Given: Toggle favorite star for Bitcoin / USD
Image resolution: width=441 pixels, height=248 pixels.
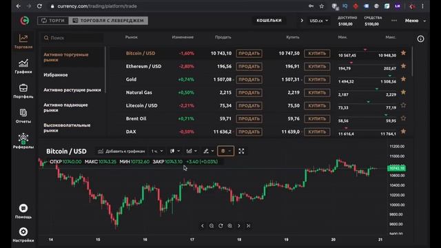Looking at the screenshot, I should point(403,53).
